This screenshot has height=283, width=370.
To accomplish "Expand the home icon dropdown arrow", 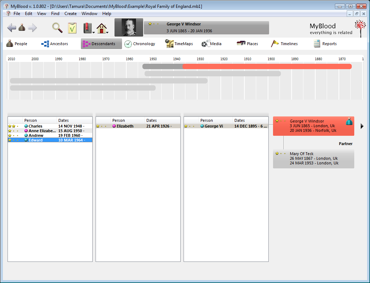I will tap(107, 32).
